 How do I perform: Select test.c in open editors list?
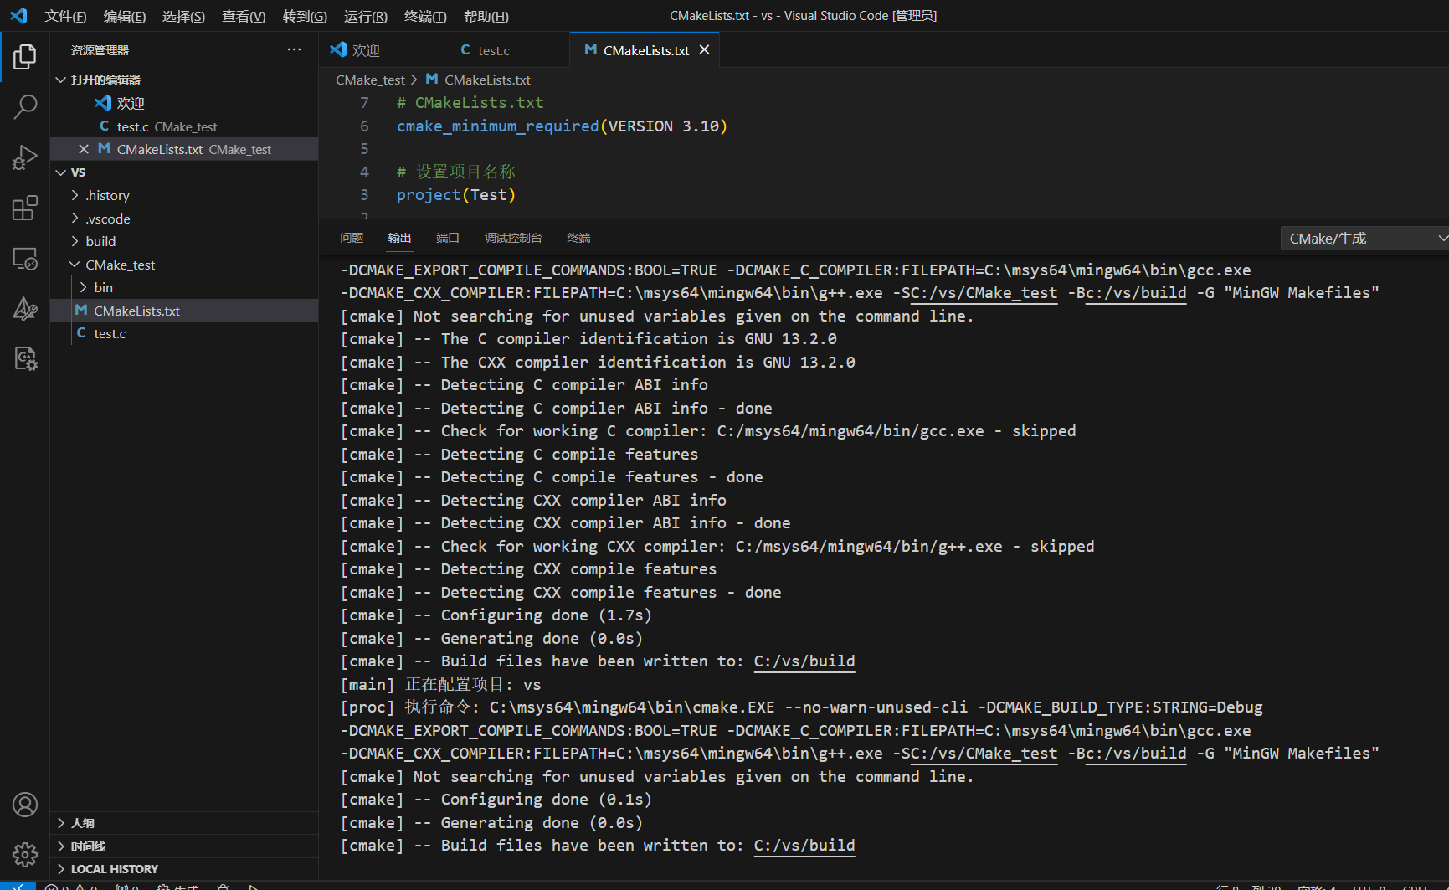(x=184, y=126)
